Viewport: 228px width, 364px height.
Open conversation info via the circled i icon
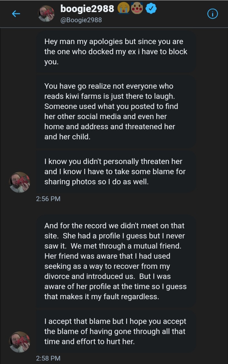(212, 14)
